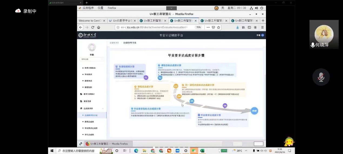
Task: Click the browser back arrow button
Action: coord(81,27)
